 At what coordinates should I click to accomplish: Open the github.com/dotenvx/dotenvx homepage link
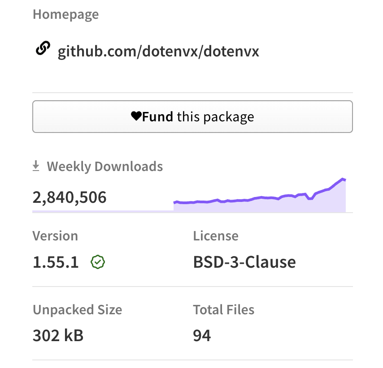158,51
